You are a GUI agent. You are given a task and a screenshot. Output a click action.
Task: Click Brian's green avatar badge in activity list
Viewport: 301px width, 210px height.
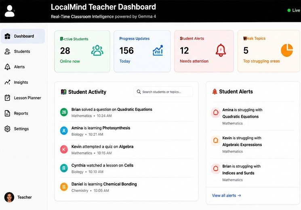[x=64, y=112]
